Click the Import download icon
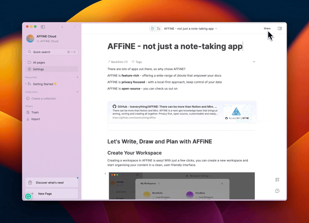The height and width of the screenshot is (223, 309). (x=28, y=119)
